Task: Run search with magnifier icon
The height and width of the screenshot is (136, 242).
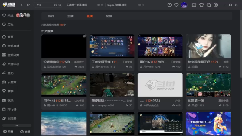Action: [60, 5]
